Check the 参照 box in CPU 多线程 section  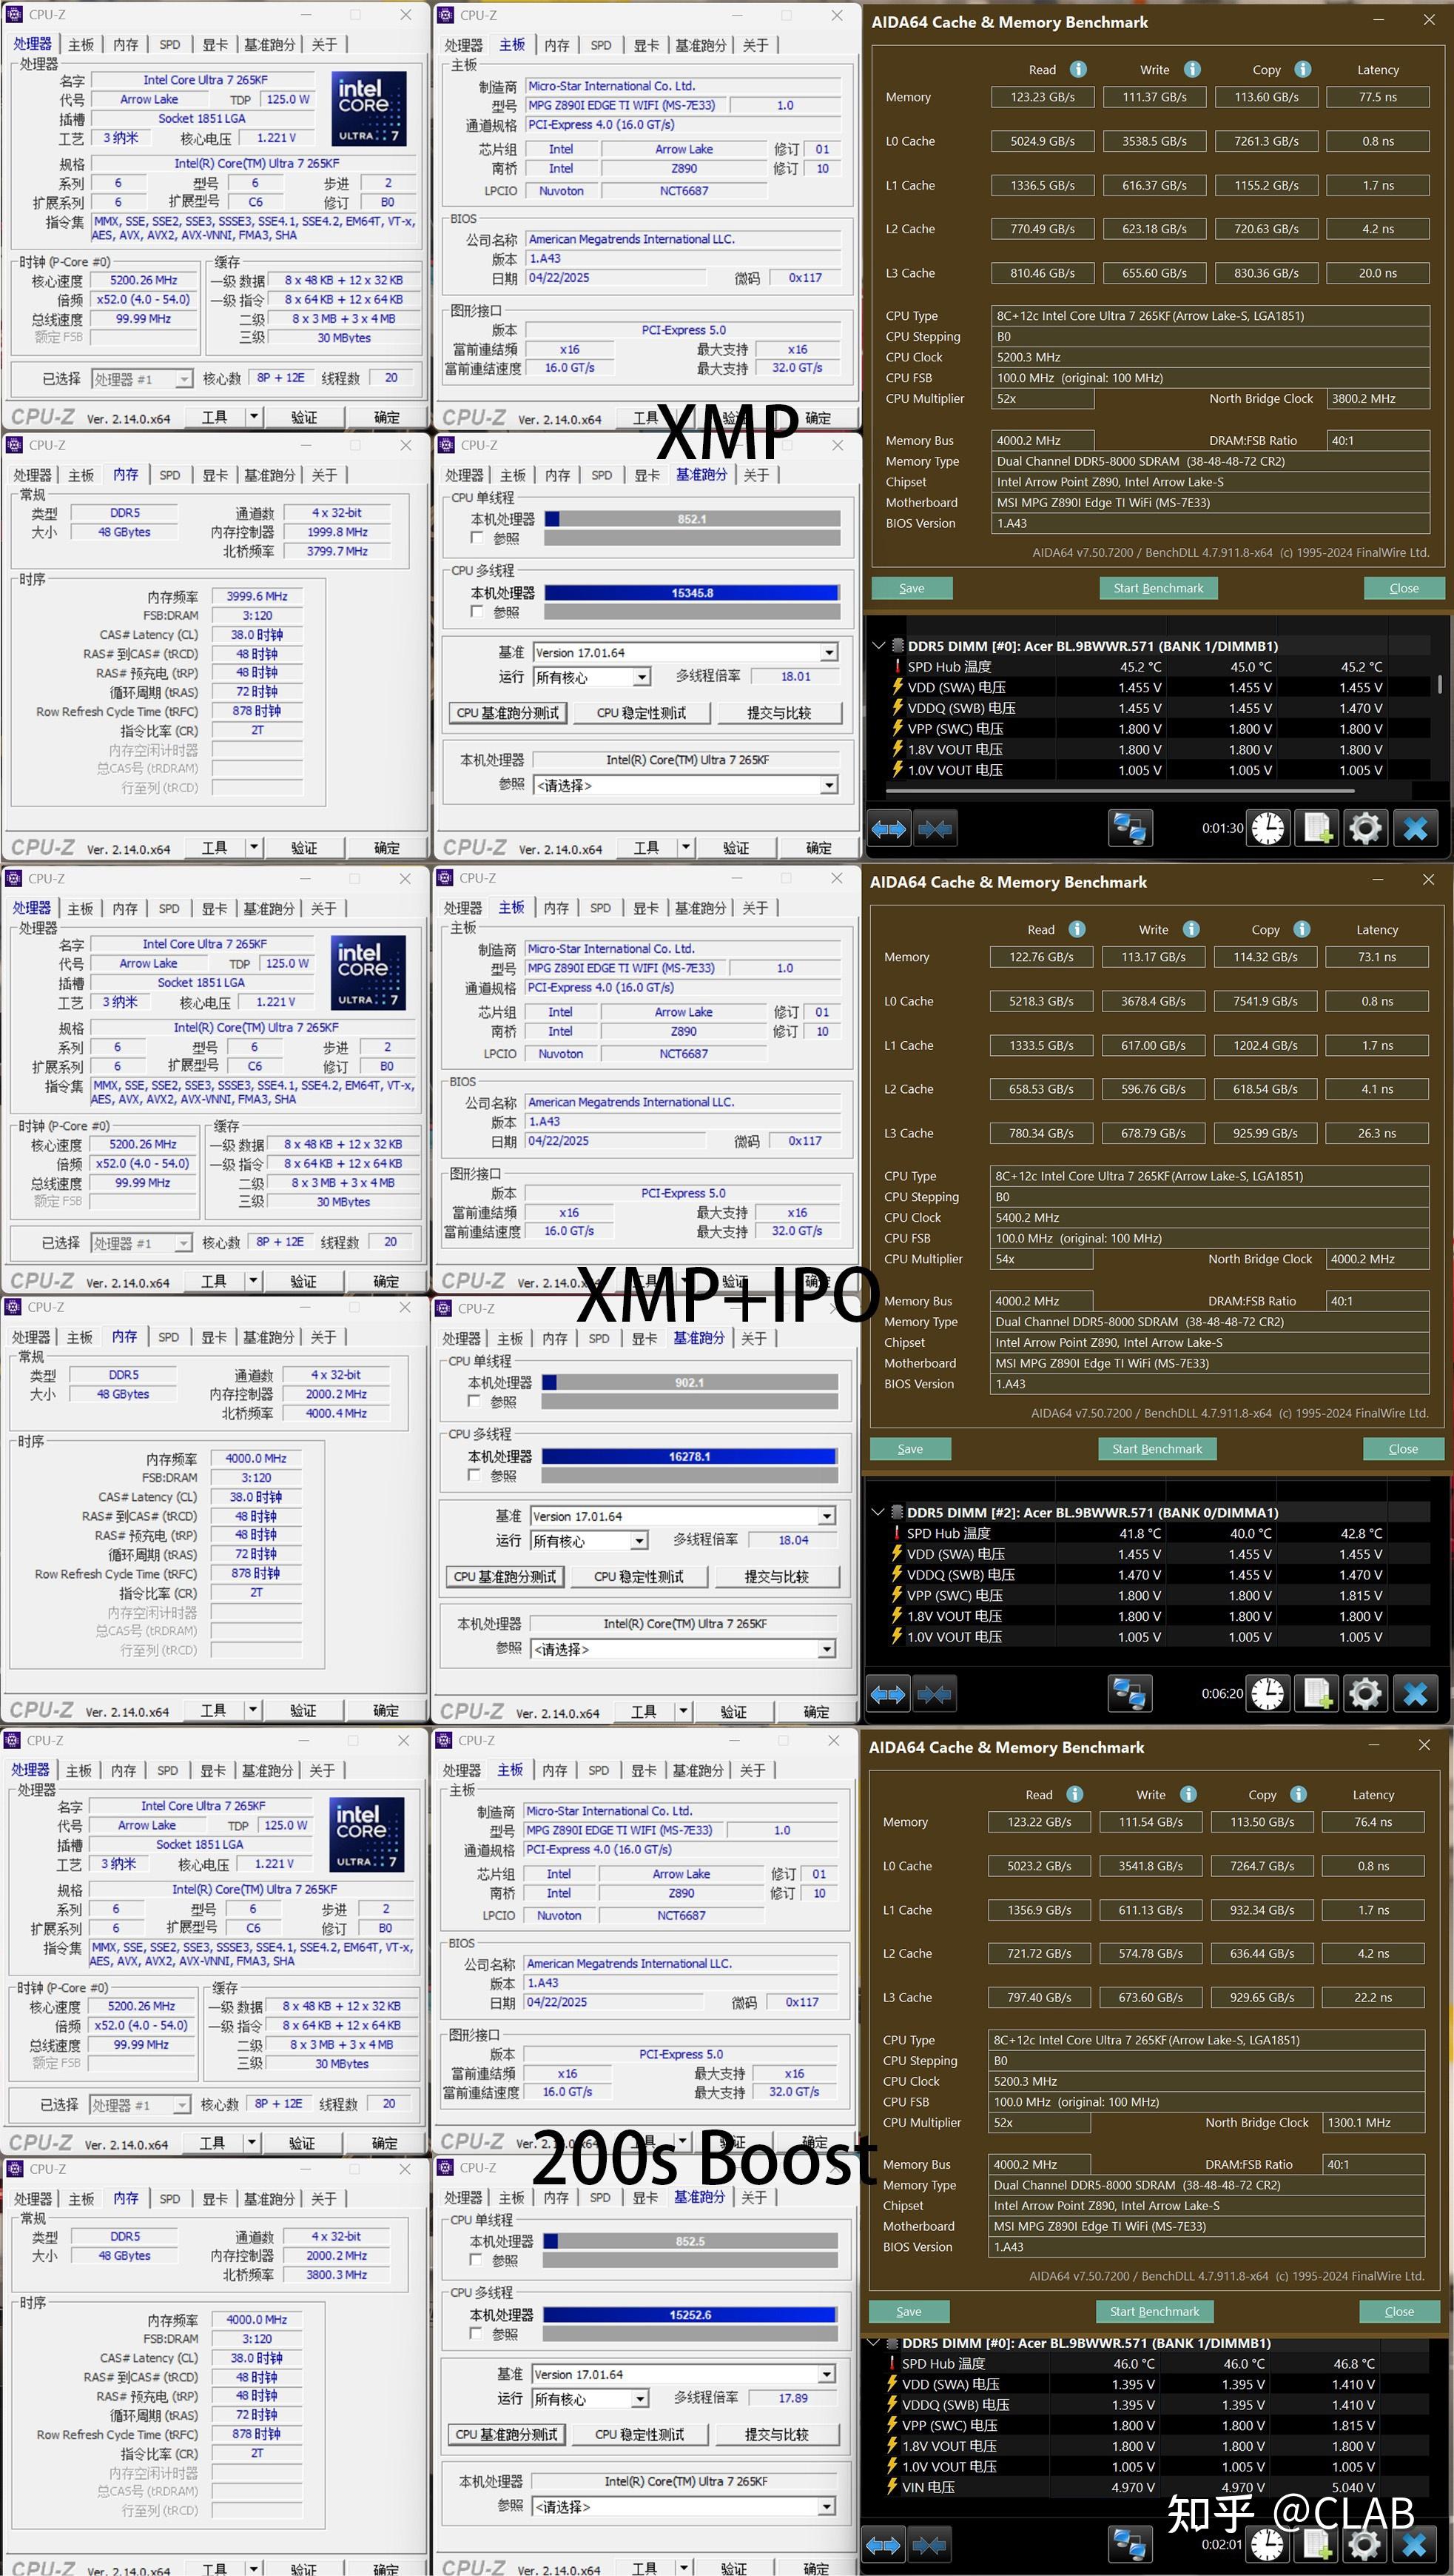coord(477,611)
